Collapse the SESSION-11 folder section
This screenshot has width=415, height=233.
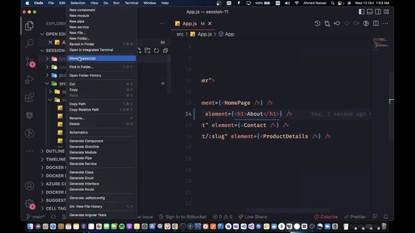[x=42, y=50]
